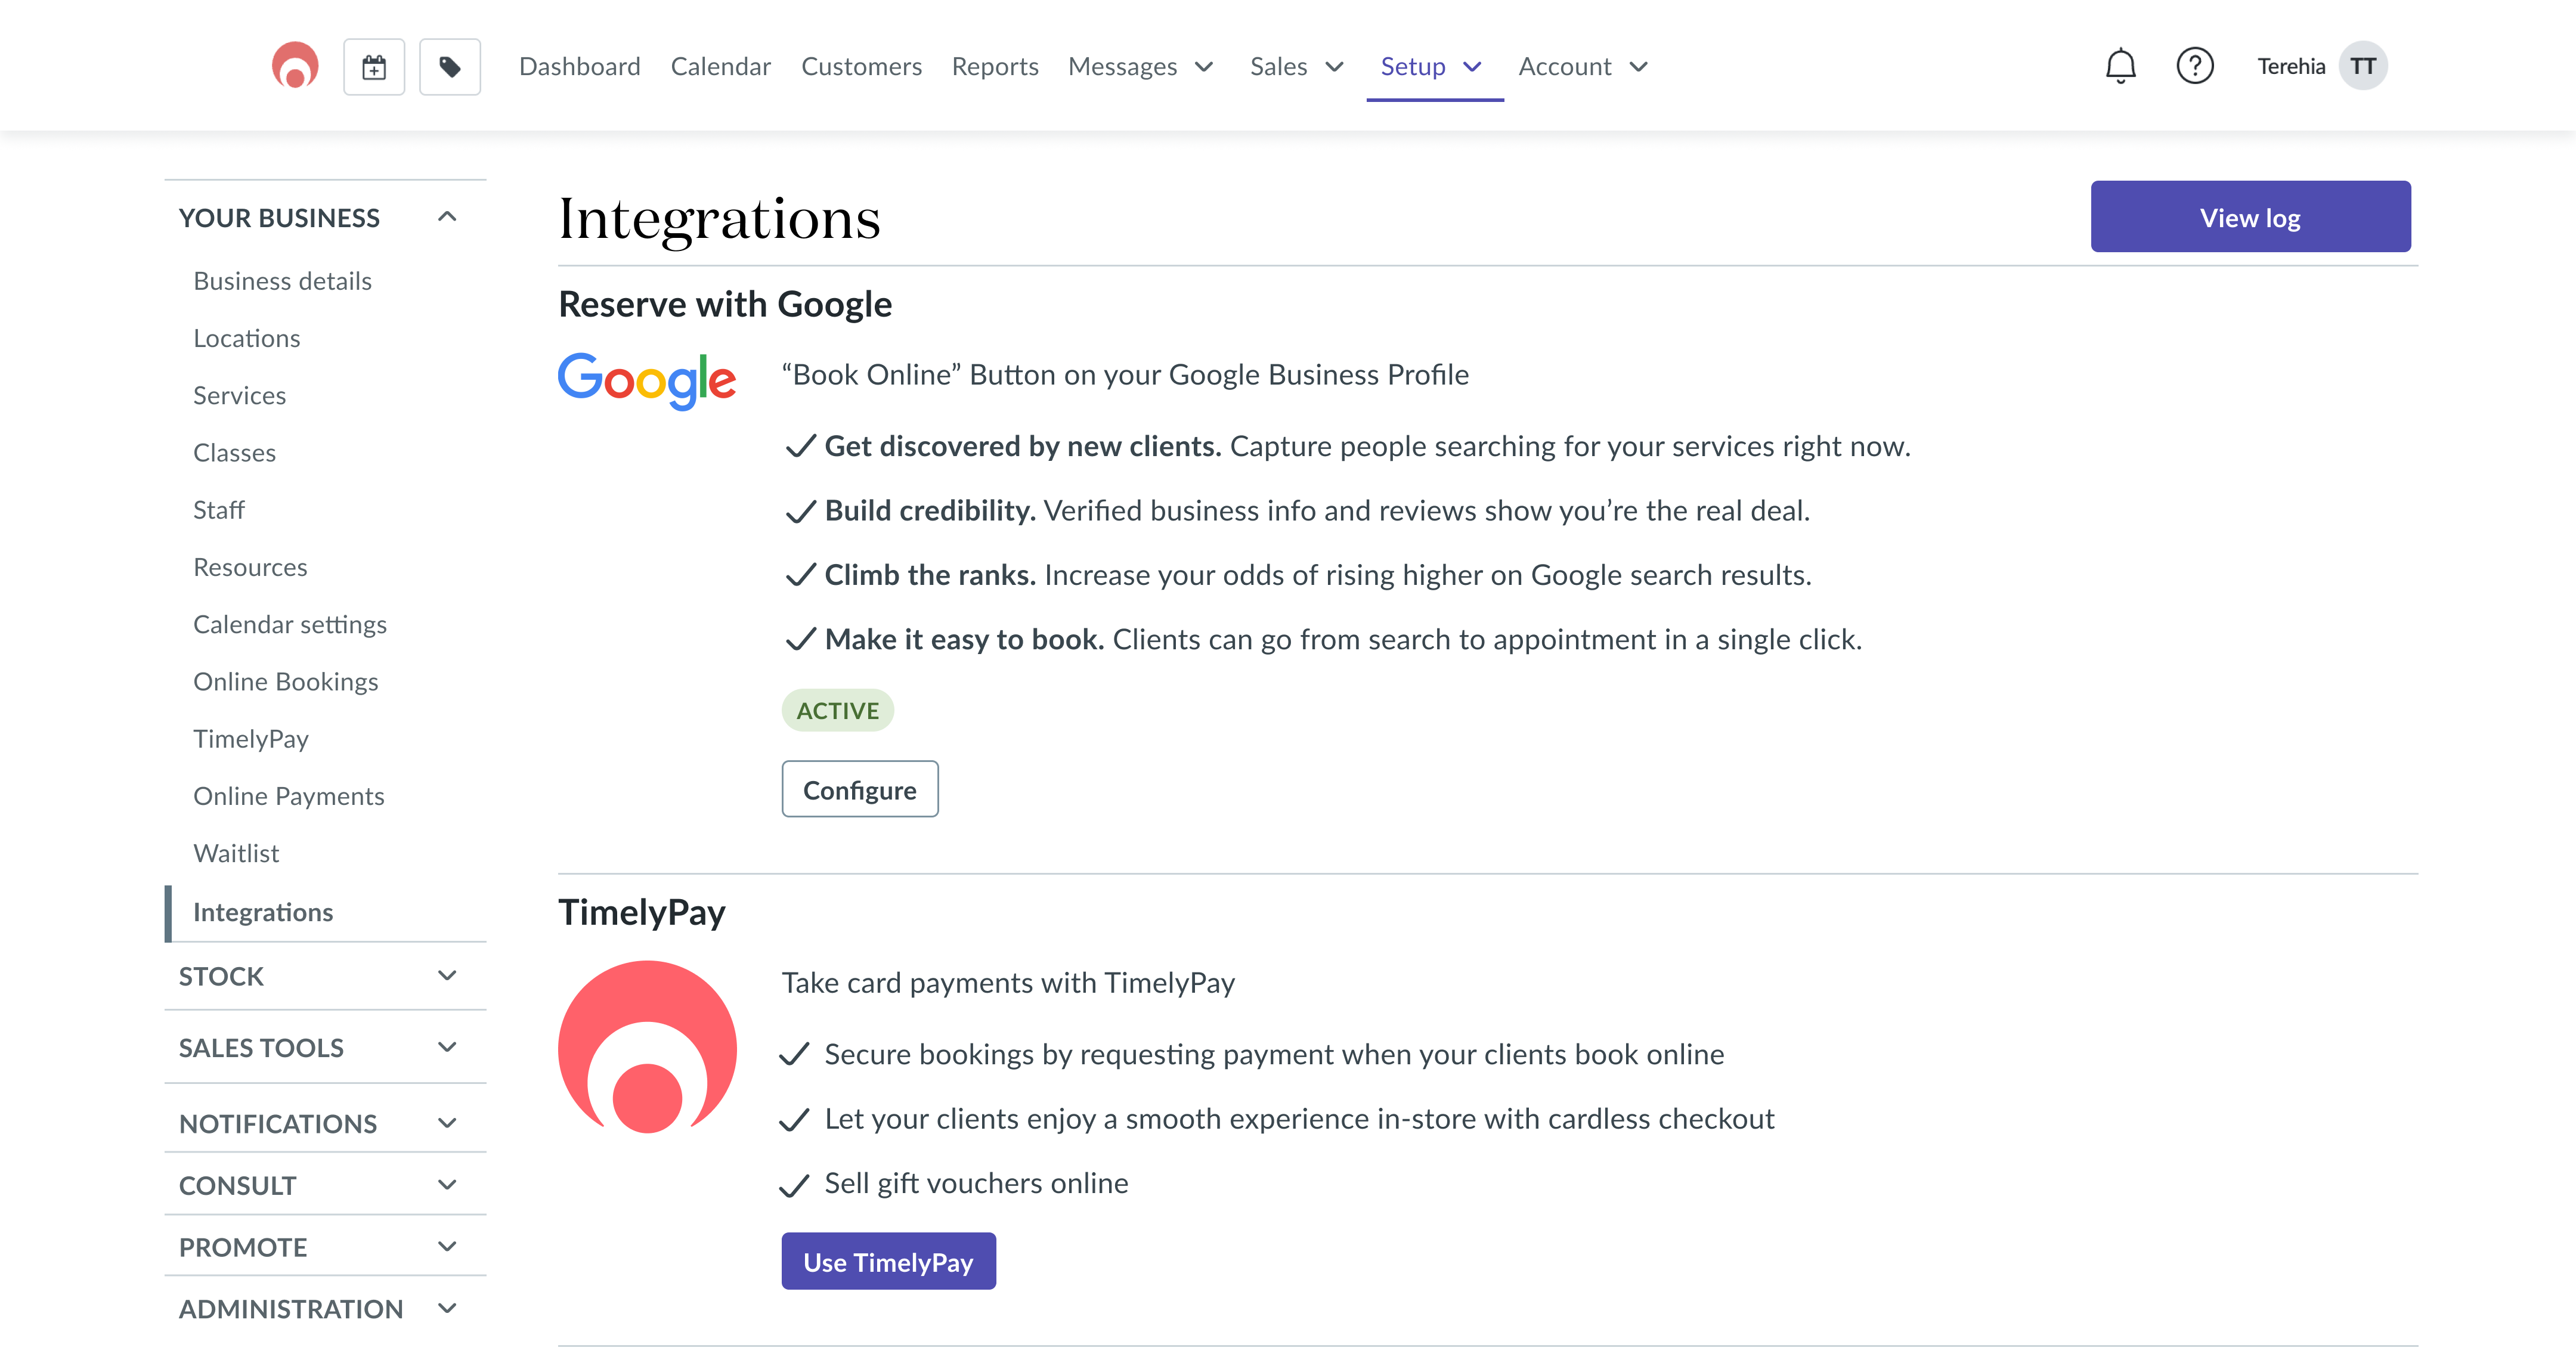Select Online Payments in the sidebar

(x=289, y=795)
